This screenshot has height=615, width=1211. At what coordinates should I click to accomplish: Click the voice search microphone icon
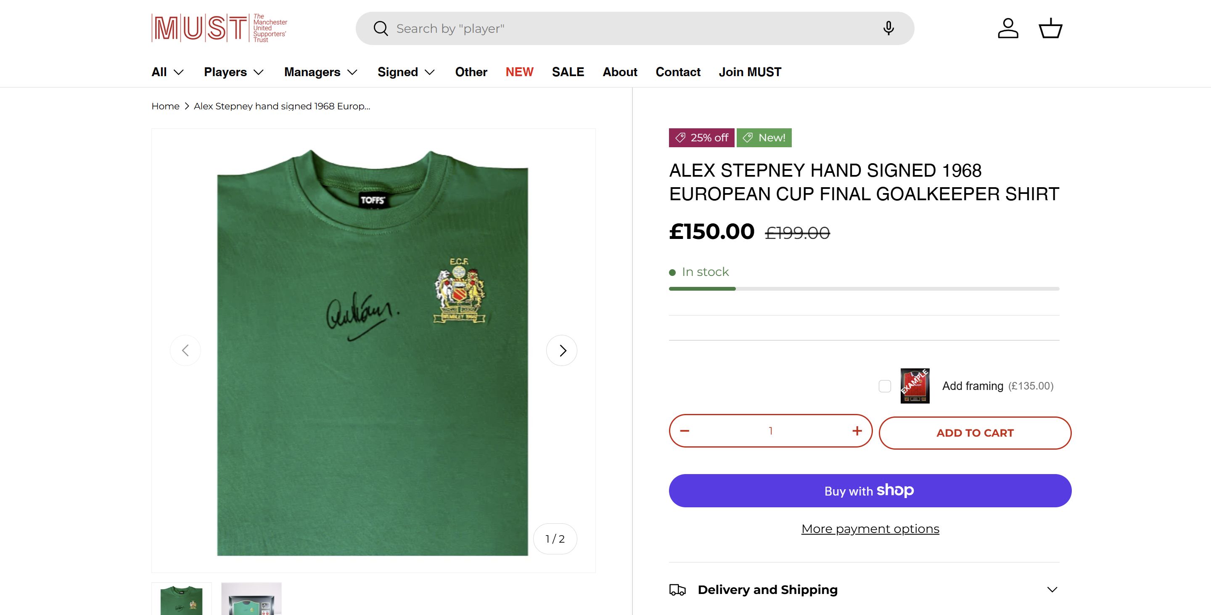click(x=888, y=28)
